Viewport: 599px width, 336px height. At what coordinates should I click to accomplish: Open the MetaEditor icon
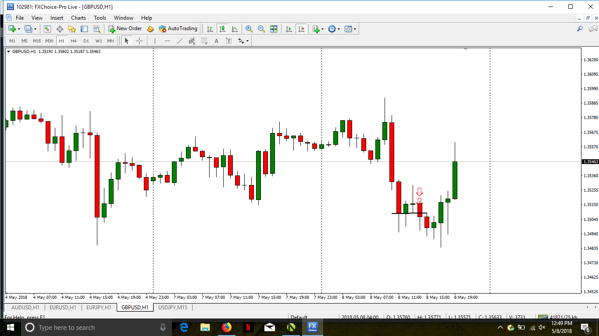tap(150, 29)
